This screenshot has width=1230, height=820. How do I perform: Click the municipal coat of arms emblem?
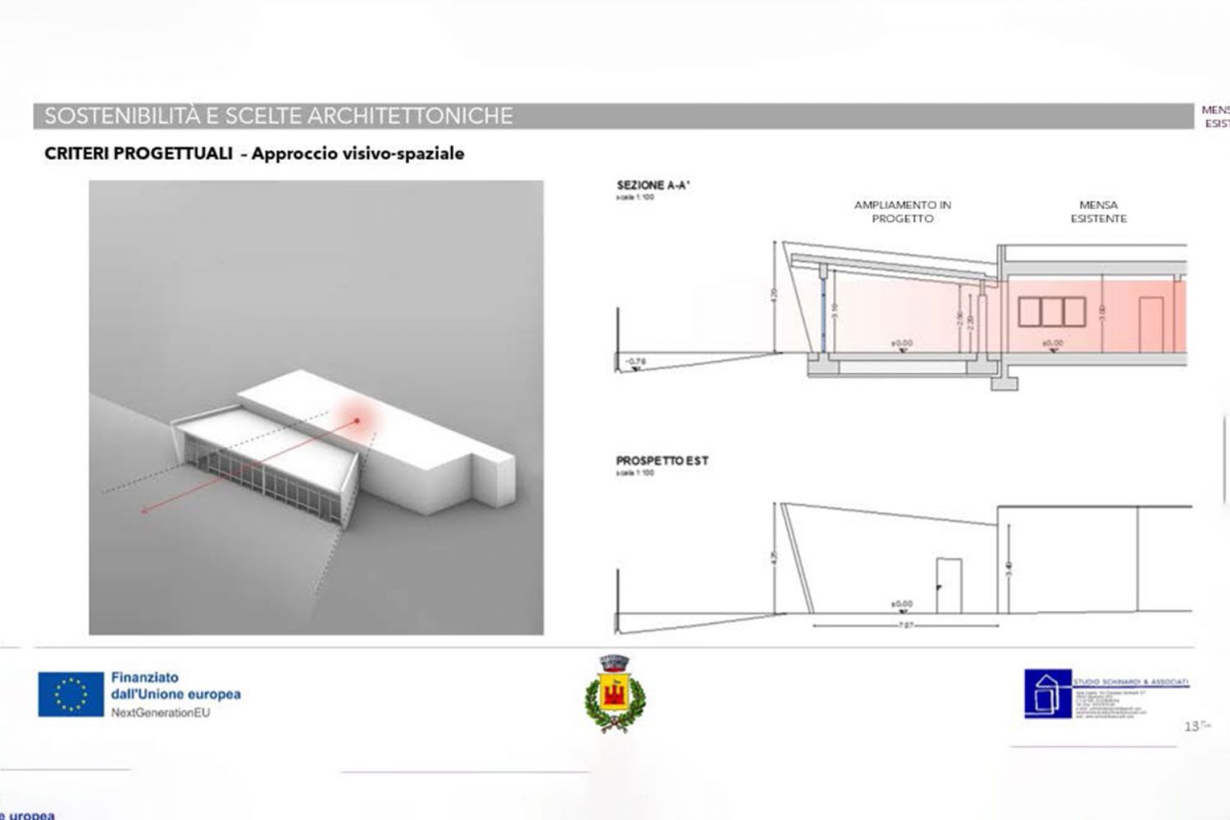click(615, 695)
